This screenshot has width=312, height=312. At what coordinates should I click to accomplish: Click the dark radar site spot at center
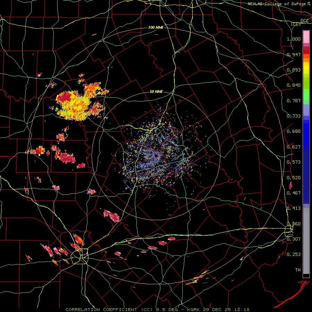157,156
